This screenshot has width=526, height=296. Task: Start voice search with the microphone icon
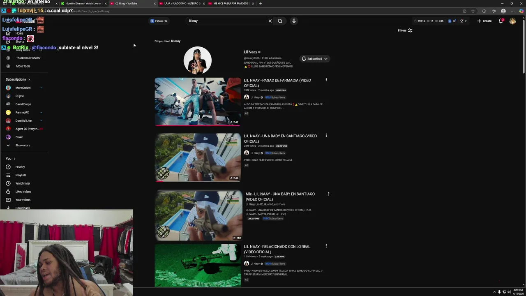pyautogui.click(x=294, y=21)
